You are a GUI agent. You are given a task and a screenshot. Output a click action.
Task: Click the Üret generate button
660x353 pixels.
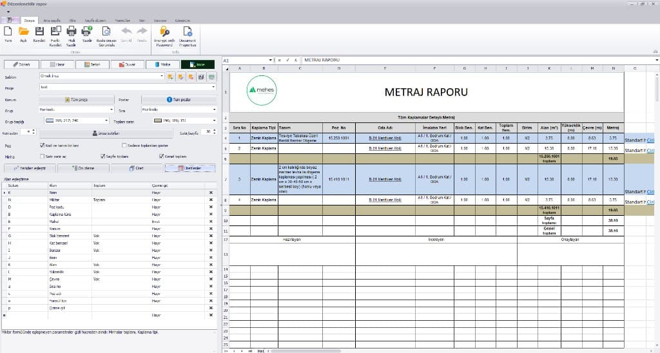pos(137,168)
